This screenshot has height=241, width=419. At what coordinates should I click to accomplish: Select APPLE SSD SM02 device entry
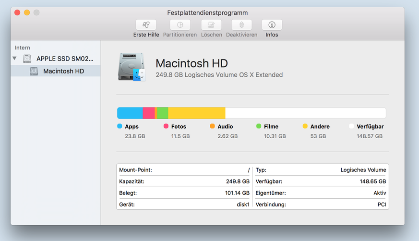[x=65, y=59]
